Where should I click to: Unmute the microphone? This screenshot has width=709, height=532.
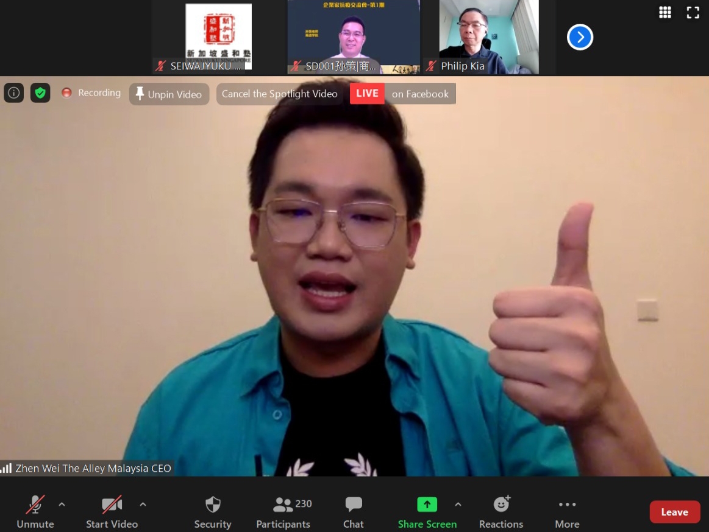click(x=35, y=512)
